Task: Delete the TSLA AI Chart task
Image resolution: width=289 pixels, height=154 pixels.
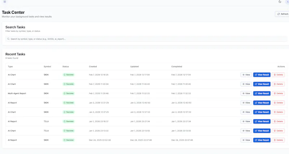Action: pyautogui.click(x=278, y=131)
